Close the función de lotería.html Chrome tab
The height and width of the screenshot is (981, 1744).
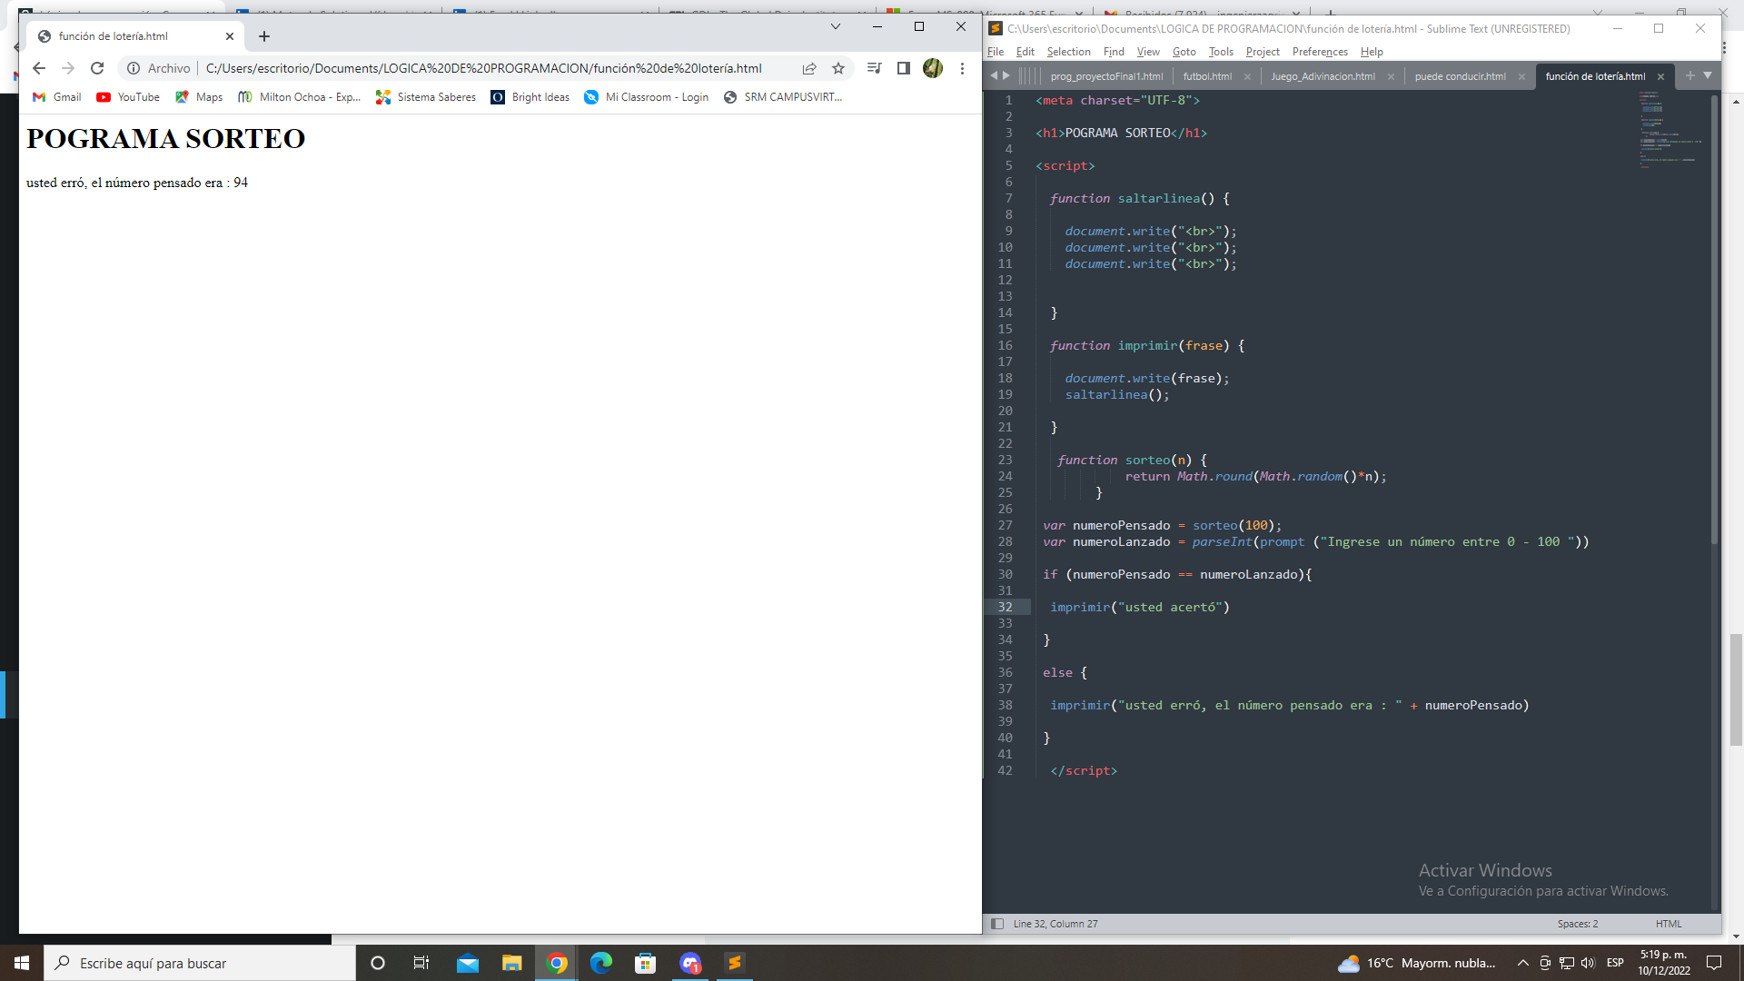[229, 36]
